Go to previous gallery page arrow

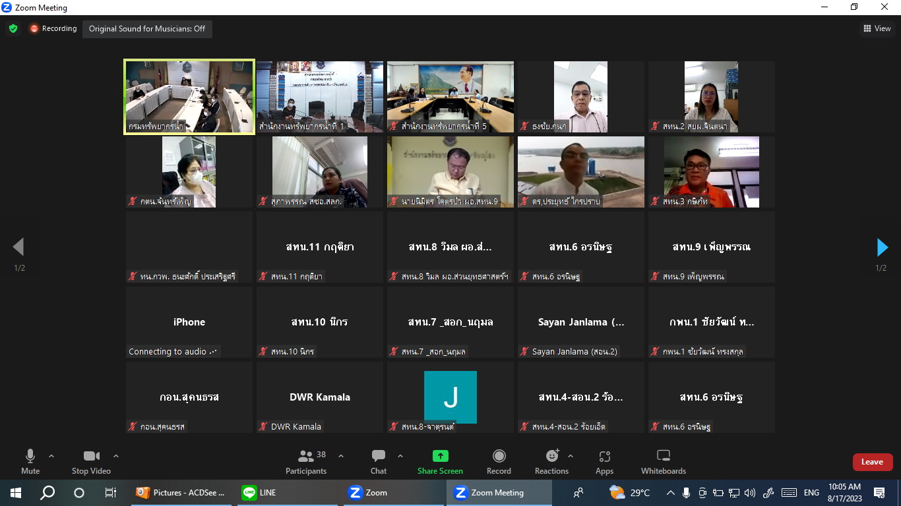click(18, 247)
